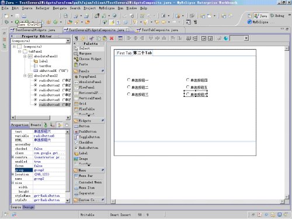Collapse the absolutePanel2 tree node
This screenshot has height=219, width=292.
coord(25,75)
